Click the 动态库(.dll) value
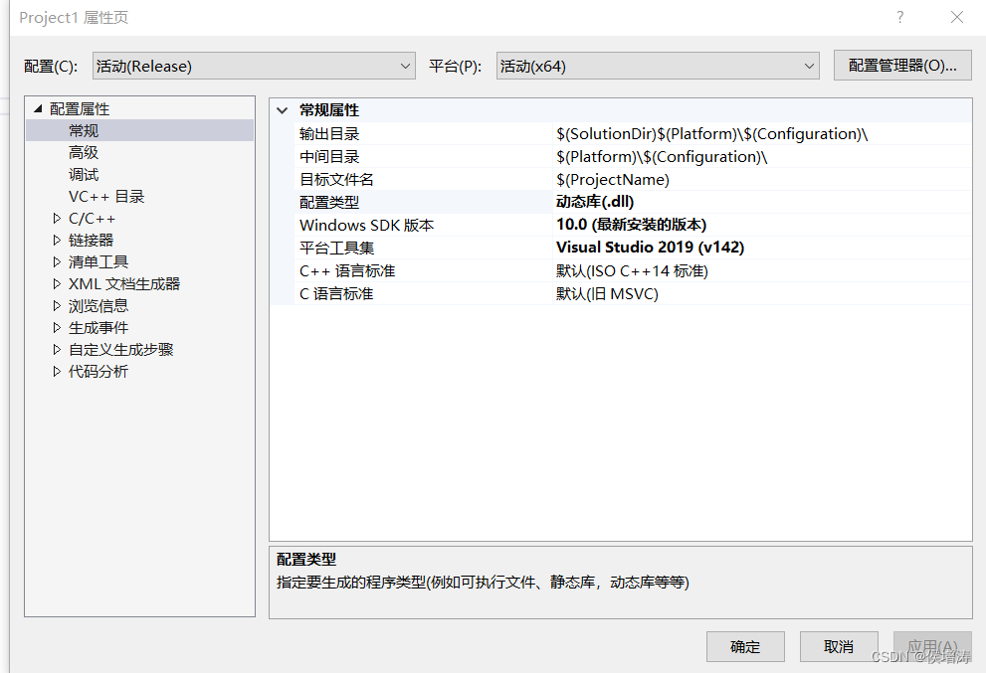 pos(595,202)
